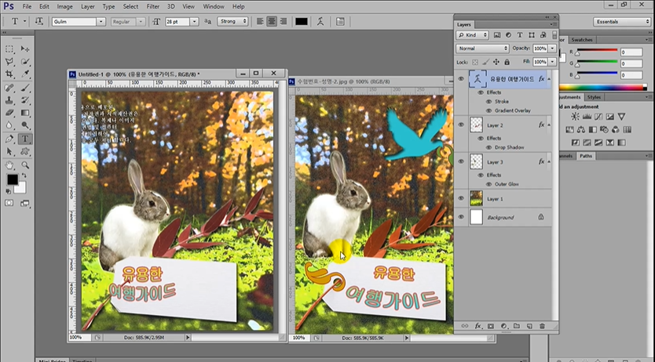The width and height of the screenshot is (655, 362).
Task: Switch to the Styles tab
Action: 594,97
